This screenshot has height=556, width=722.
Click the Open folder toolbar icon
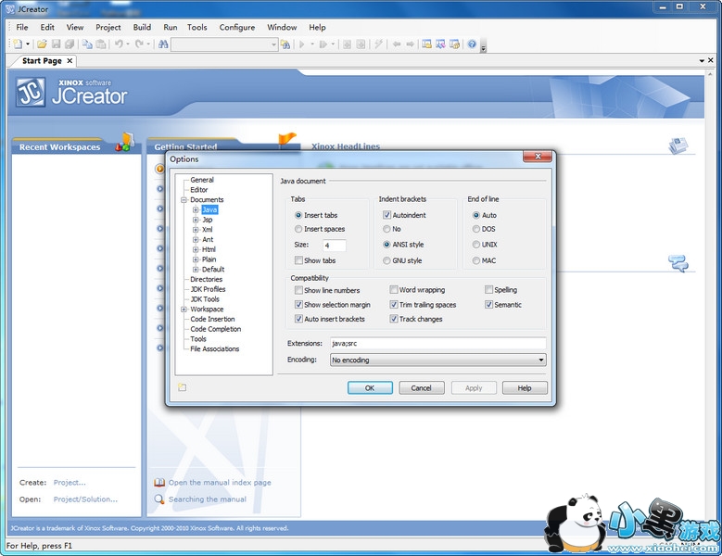tap(42, 44)
